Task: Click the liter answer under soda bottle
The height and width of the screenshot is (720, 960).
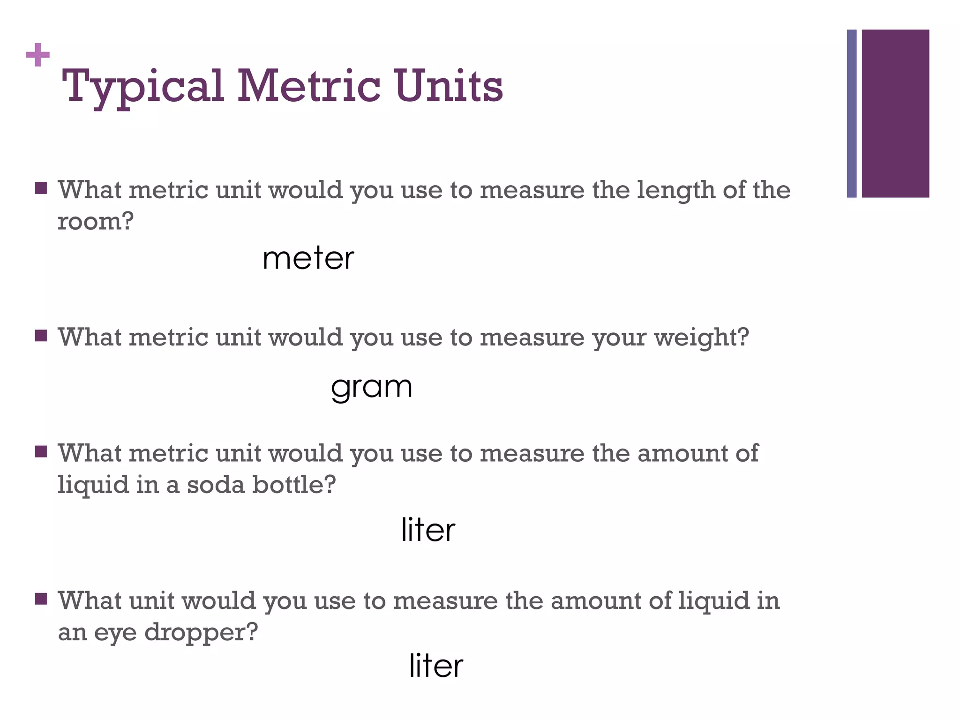Action: pyautogui.click(x=428, y=530)
